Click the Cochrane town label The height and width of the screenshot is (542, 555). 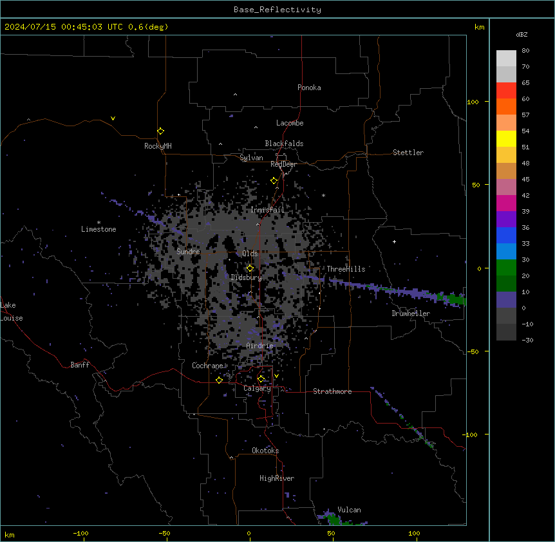click(207, 366)
